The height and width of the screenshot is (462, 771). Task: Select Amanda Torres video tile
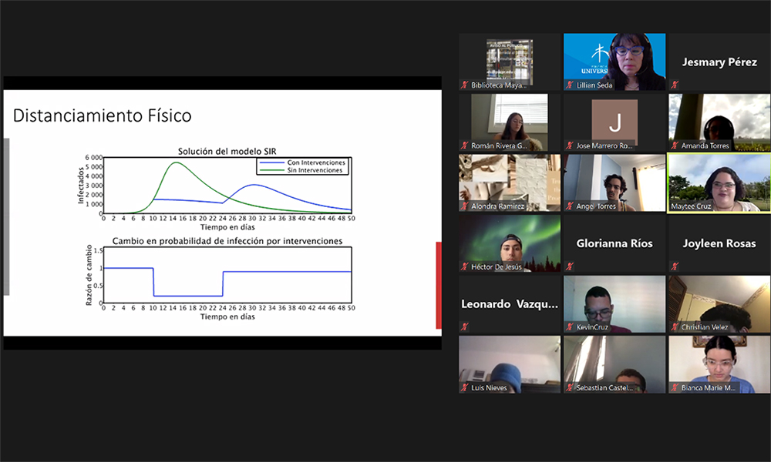[x=719, y=122]
